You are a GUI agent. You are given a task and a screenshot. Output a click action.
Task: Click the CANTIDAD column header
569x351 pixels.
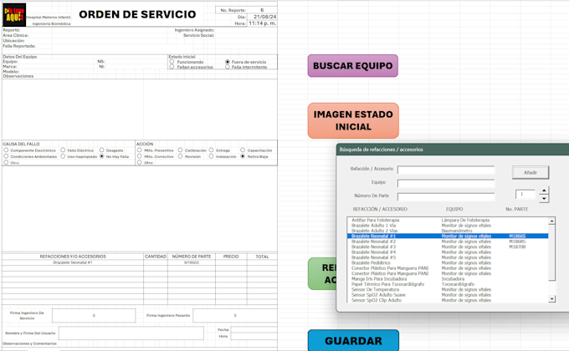(156, 257)
